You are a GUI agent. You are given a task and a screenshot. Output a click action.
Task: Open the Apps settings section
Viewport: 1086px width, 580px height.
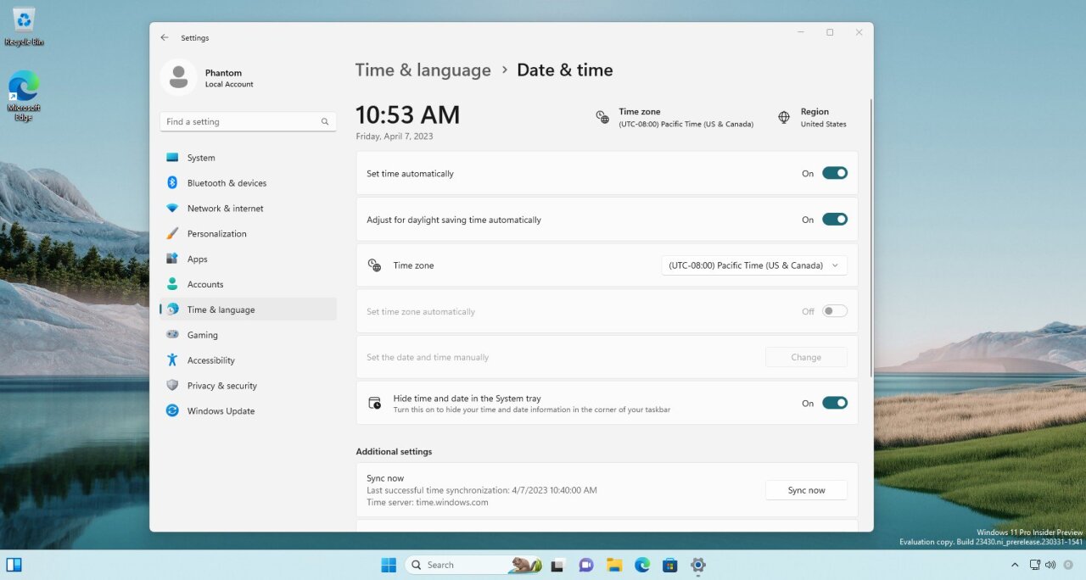point(199,259)
